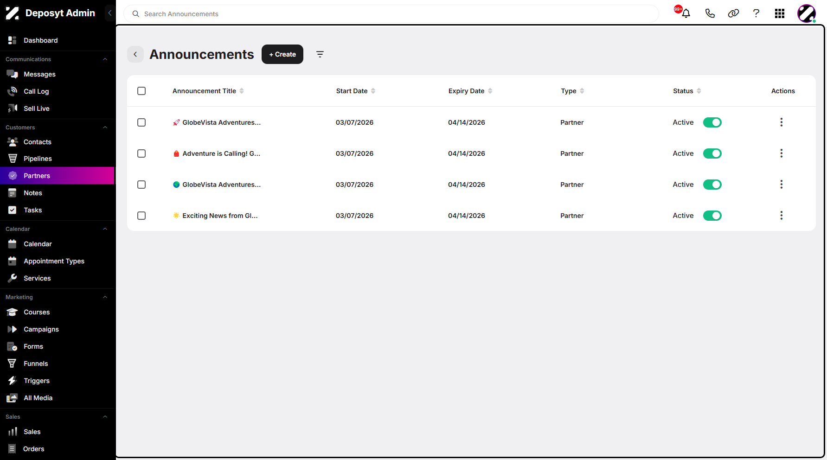827x460 pixels.
Task: Open the apps grid launcher
Action: pos(780,13)
